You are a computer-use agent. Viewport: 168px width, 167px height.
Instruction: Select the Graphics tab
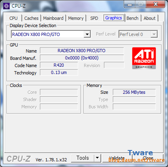pos(114,18)
